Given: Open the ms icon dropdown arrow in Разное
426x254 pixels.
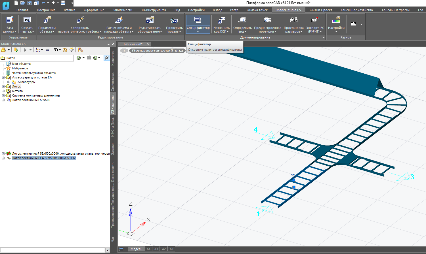Looking at the screenshot, I should [361, 24].
